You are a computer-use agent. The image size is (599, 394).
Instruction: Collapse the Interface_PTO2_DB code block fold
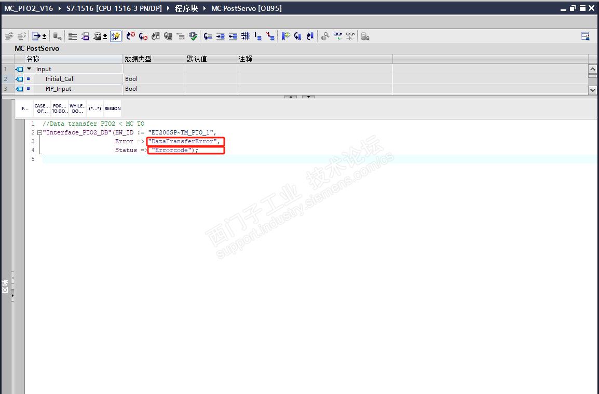pyautogui.click(x=39, y=132)
